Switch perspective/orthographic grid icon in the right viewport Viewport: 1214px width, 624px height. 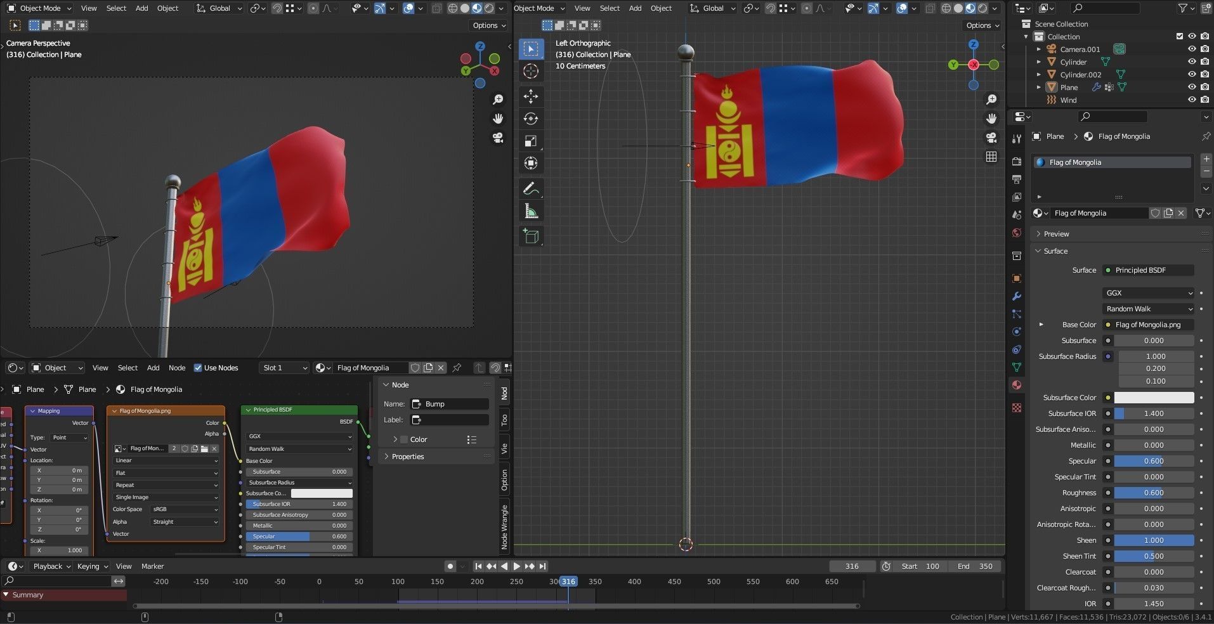point(991,157)
